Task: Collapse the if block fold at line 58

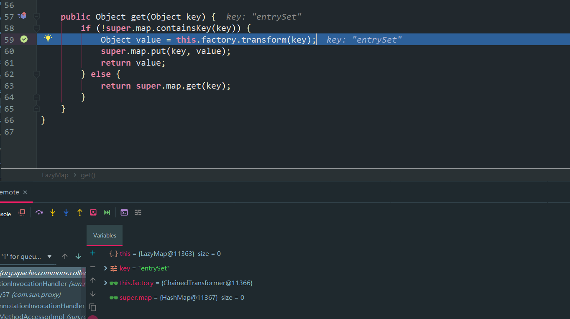Action: pos(37,28)
